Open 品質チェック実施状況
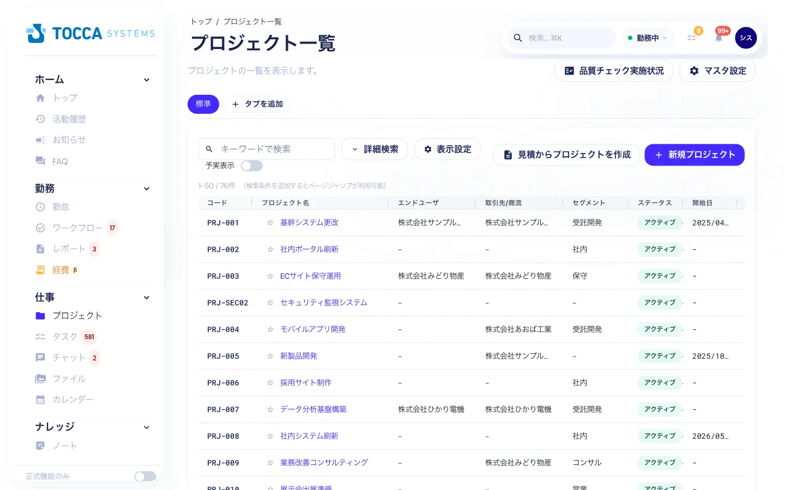The height and width of the screenshot is (490, 785). point(614,71)
